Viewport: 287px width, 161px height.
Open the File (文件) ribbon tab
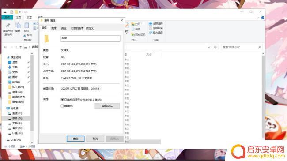click(8, 17)
